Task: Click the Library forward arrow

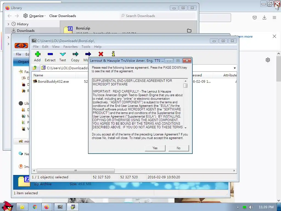Action: point(17,16)
